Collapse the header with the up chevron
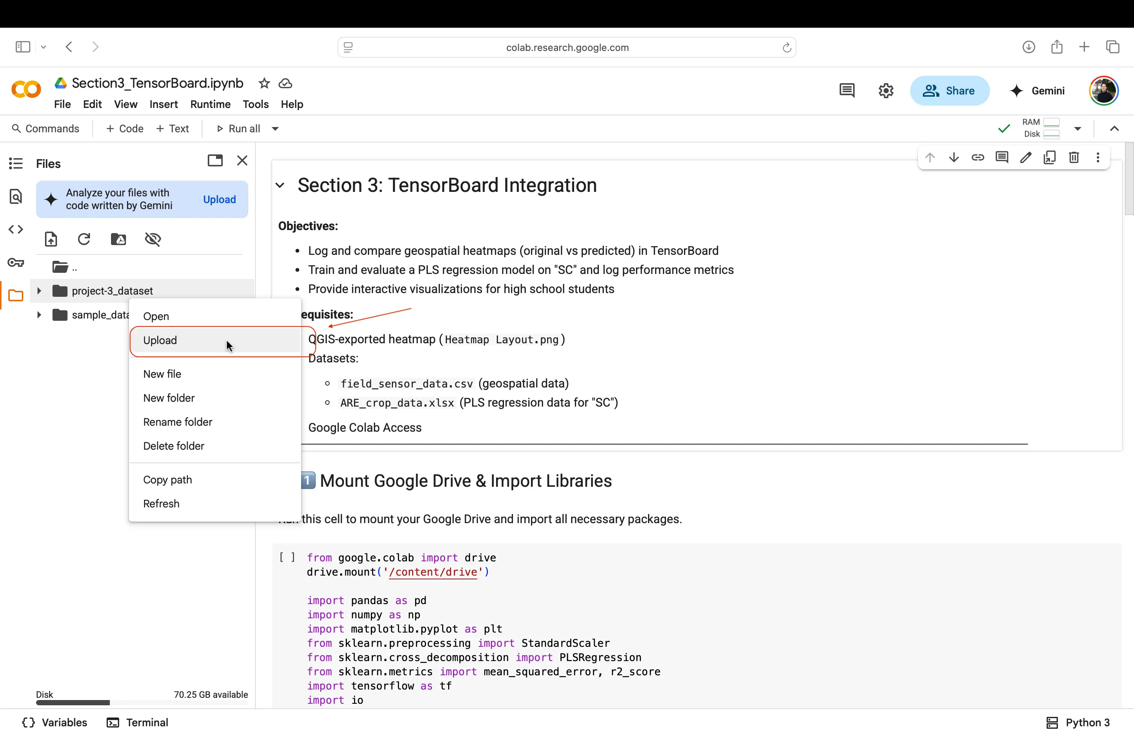The height and width of the screenshot is (736, 1134). [x=1114, y=129]
